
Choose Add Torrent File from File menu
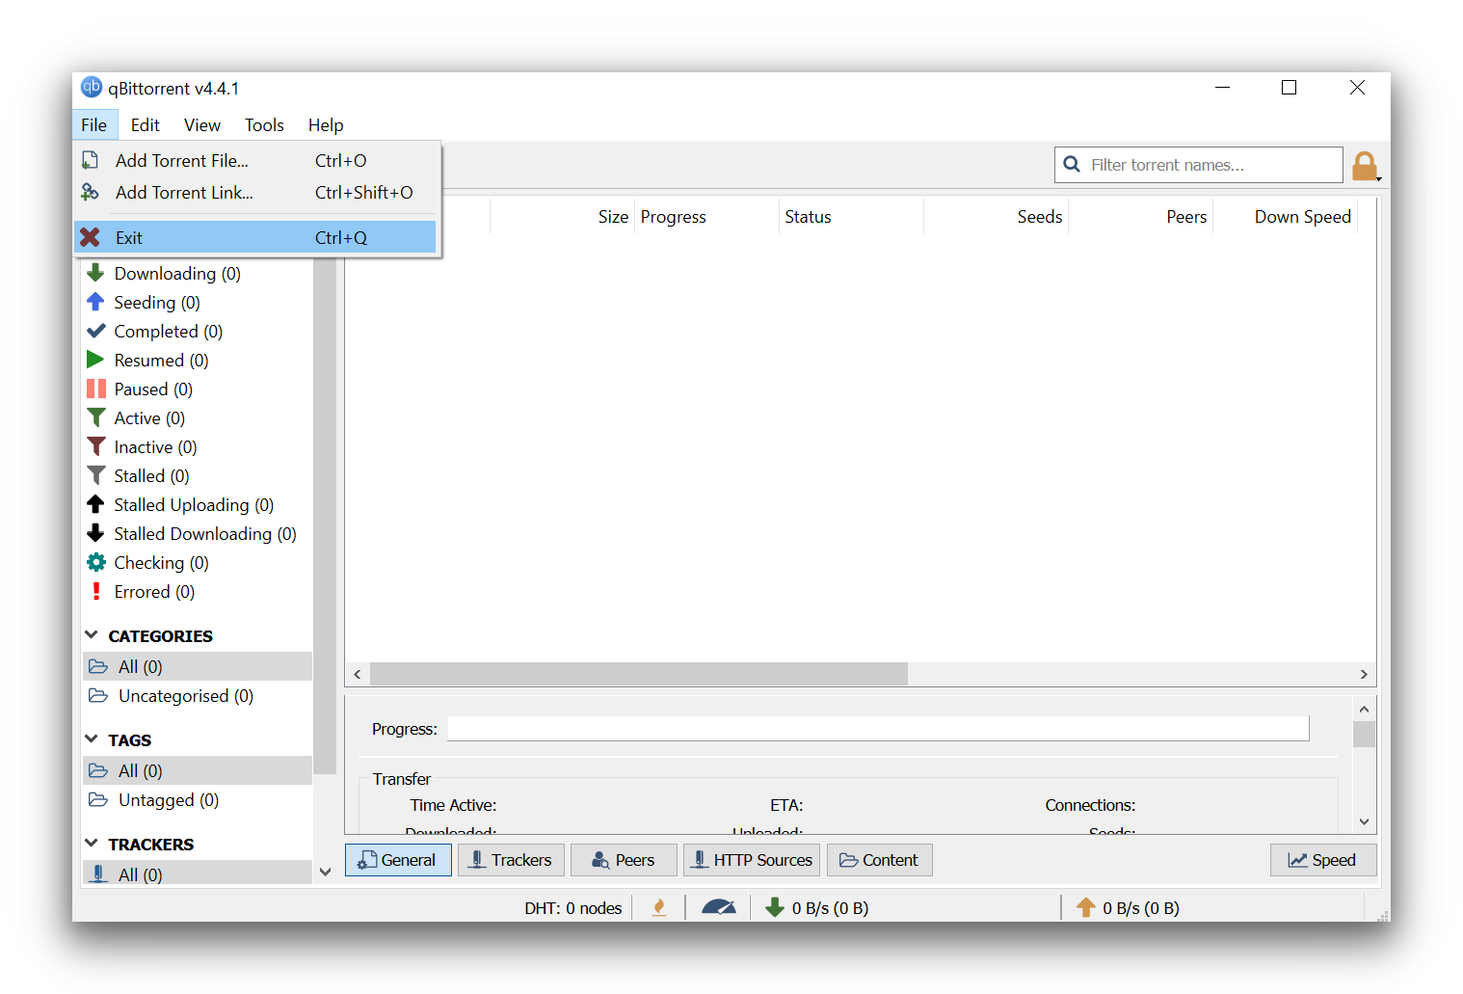[x=255, y=160]
